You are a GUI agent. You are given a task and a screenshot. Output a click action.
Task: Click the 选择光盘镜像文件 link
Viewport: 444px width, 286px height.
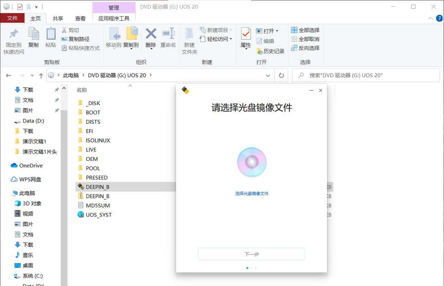coord(252,193)
